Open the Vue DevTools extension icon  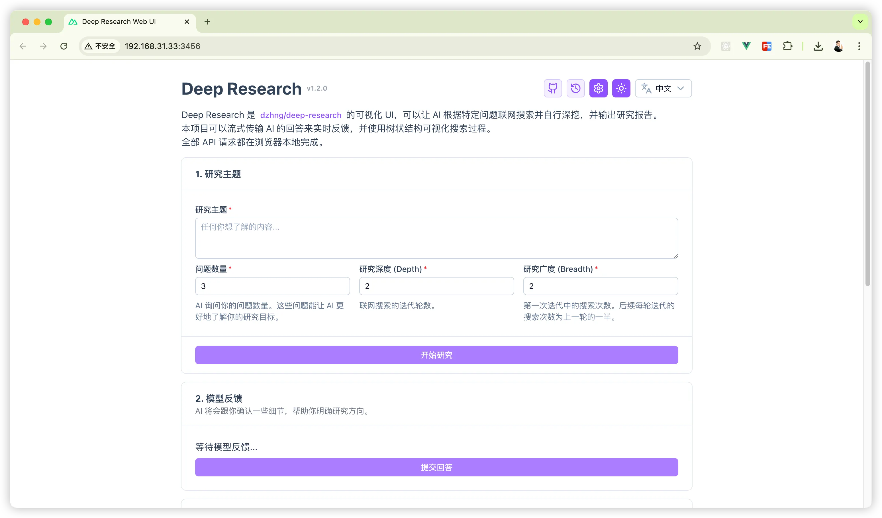[746, 46]
